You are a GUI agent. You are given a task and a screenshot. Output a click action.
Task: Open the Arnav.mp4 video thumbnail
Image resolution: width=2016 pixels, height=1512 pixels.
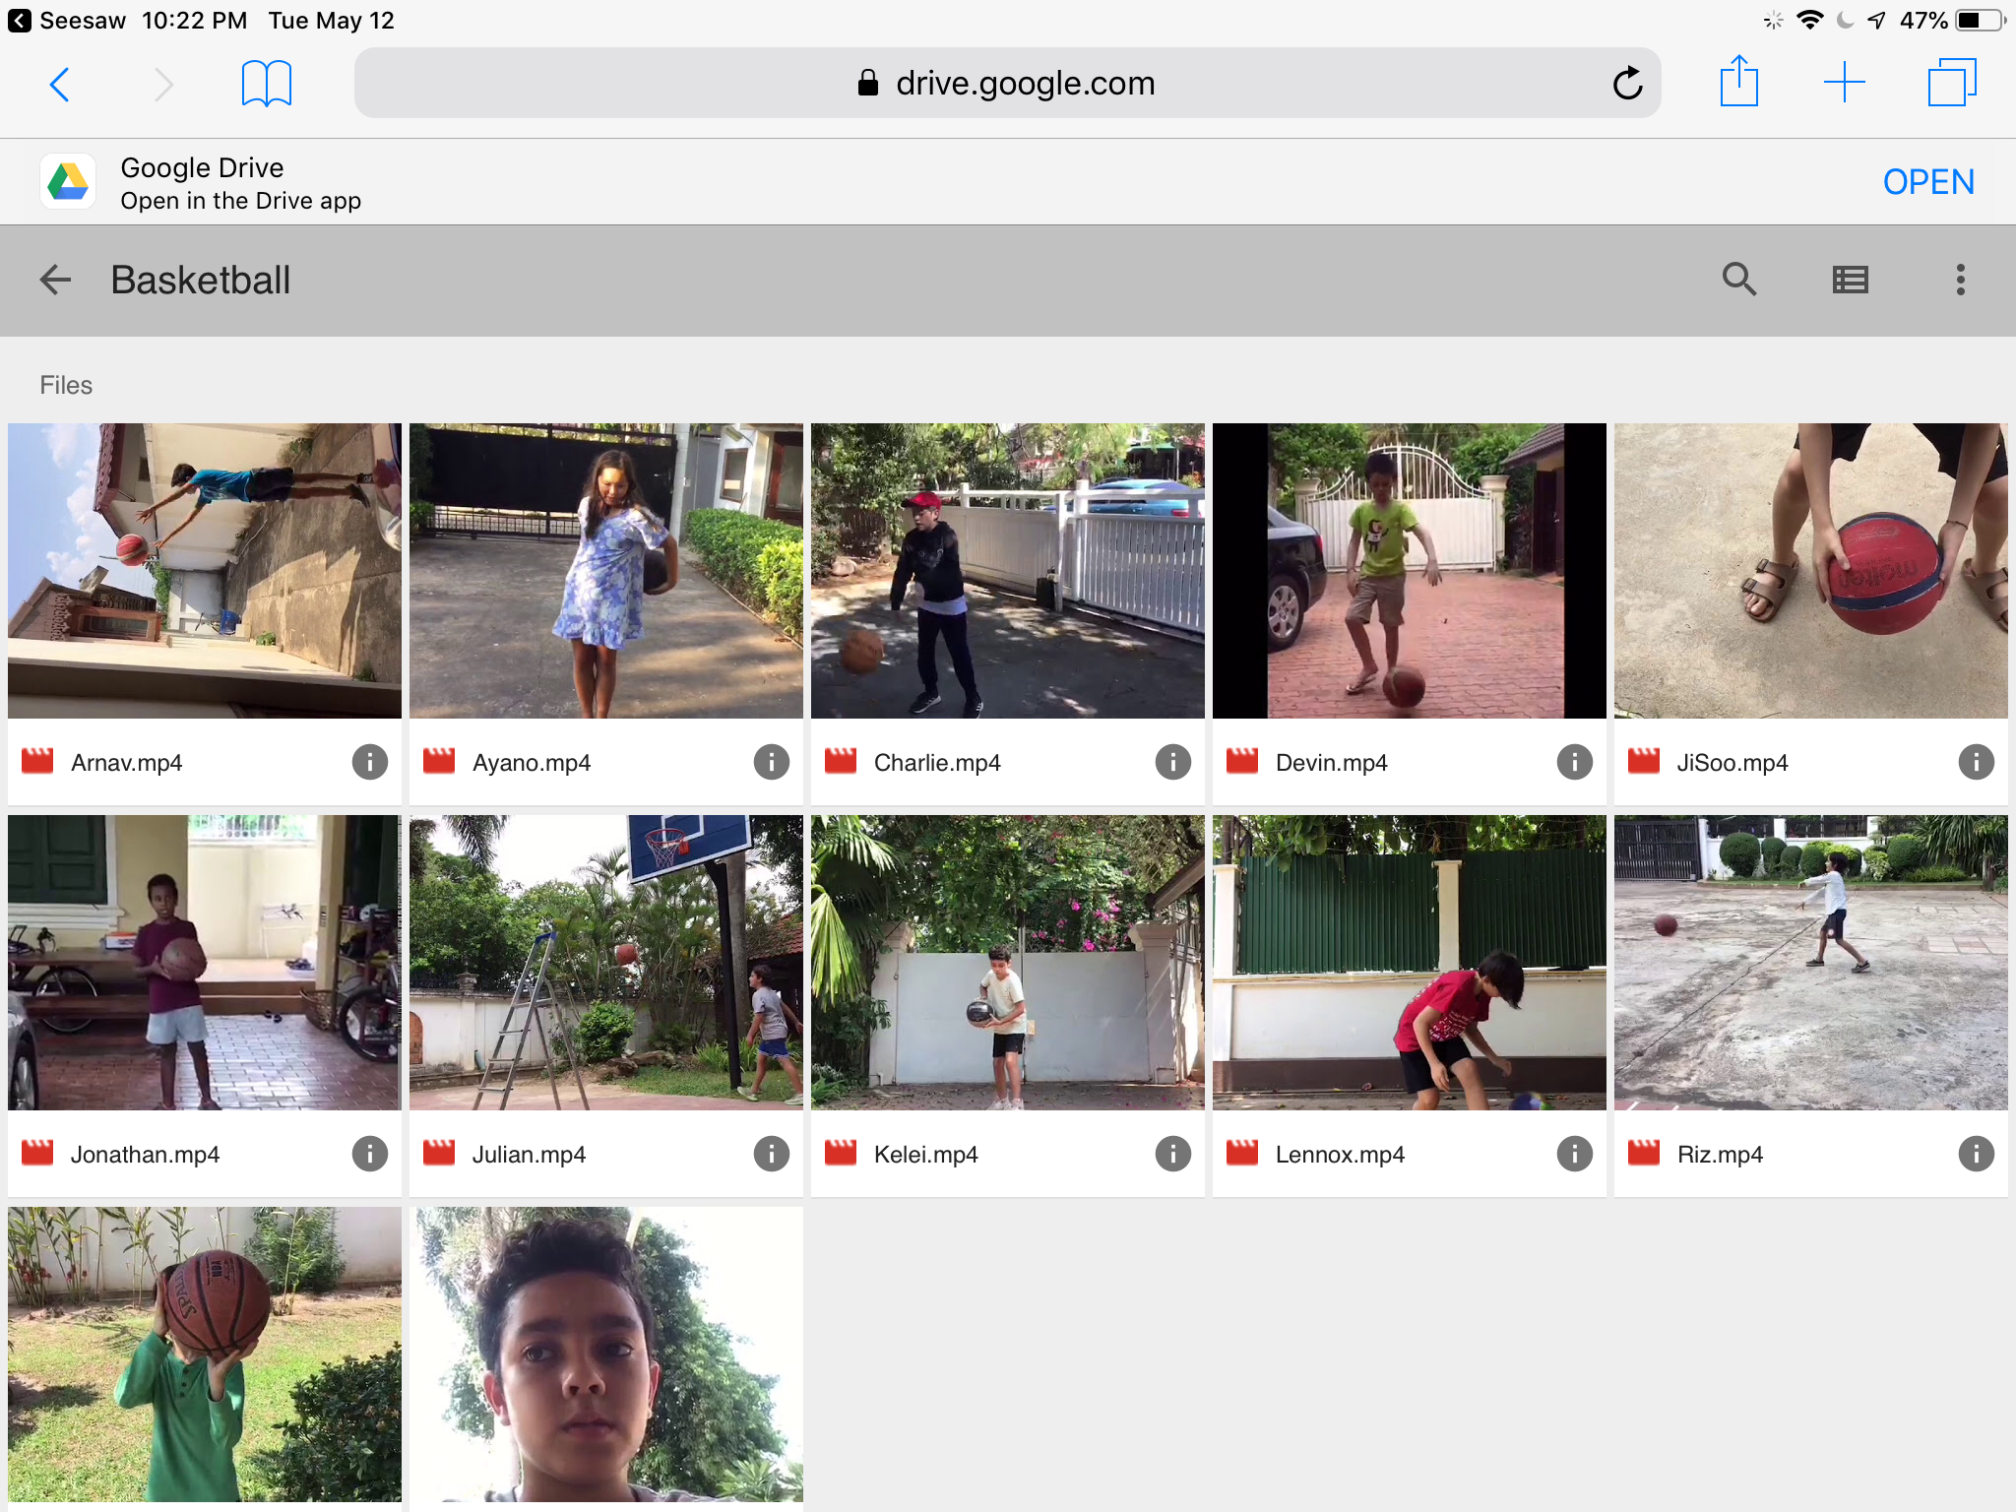click(x=205, y=571)
